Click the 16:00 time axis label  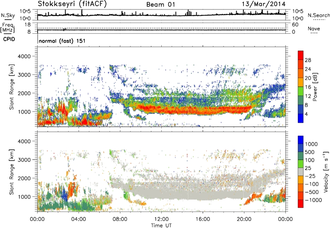[x=203, y=219]
